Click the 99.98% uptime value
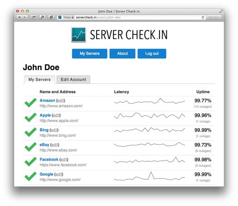The height and width of the screenshot is (206, 238). 203,159
